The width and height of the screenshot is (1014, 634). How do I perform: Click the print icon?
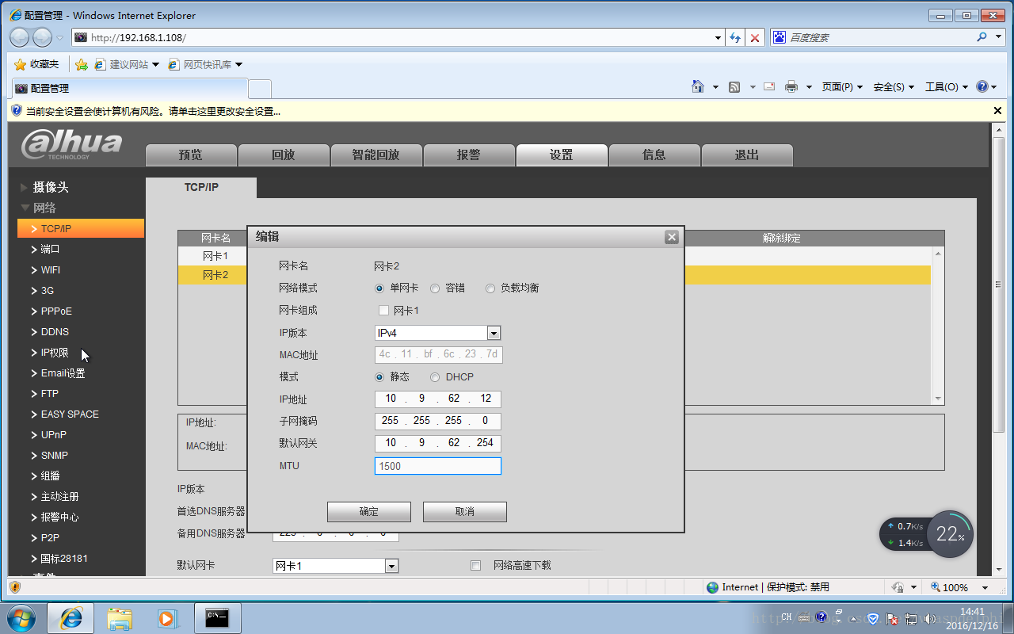click(791, 86)
